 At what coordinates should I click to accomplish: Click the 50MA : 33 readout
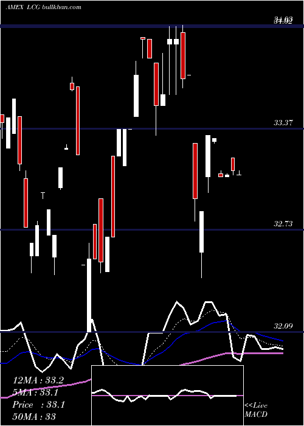coord(34,417)
